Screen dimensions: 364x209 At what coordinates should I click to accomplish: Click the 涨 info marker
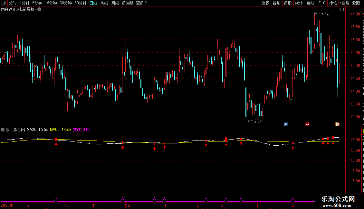point(307,124)
